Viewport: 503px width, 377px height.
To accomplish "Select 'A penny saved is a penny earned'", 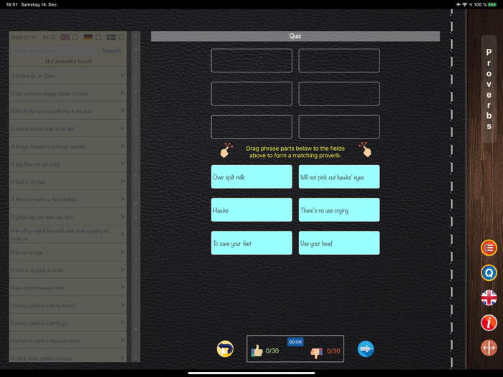I will tap(68, 305).
